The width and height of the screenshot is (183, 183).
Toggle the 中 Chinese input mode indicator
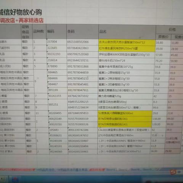tap(179, 172)
